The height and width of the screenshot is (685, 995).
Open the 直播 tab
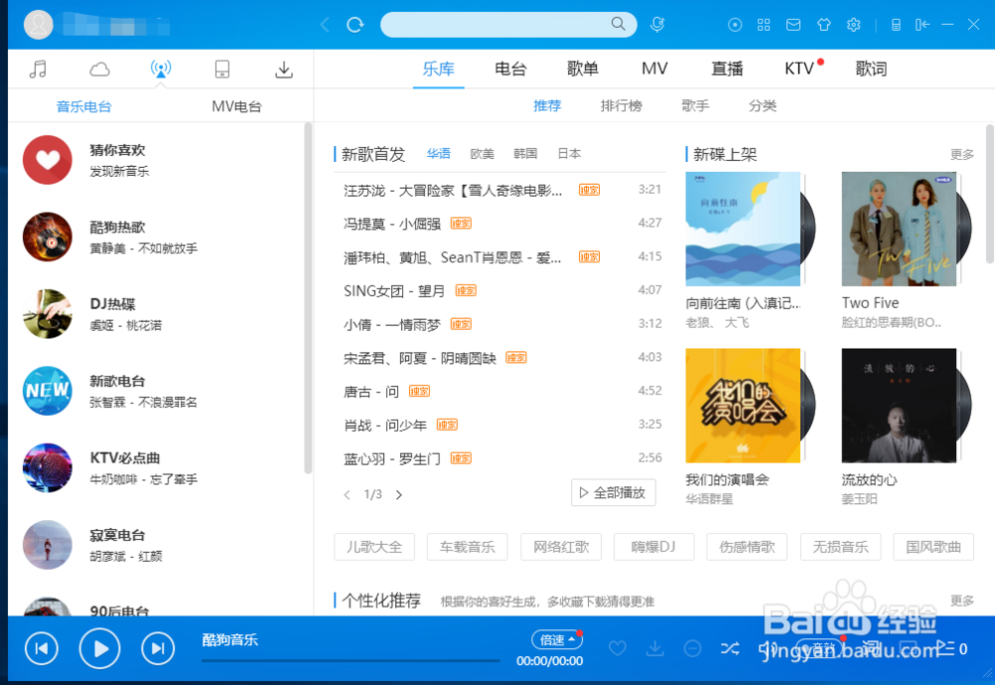(727, 69)
